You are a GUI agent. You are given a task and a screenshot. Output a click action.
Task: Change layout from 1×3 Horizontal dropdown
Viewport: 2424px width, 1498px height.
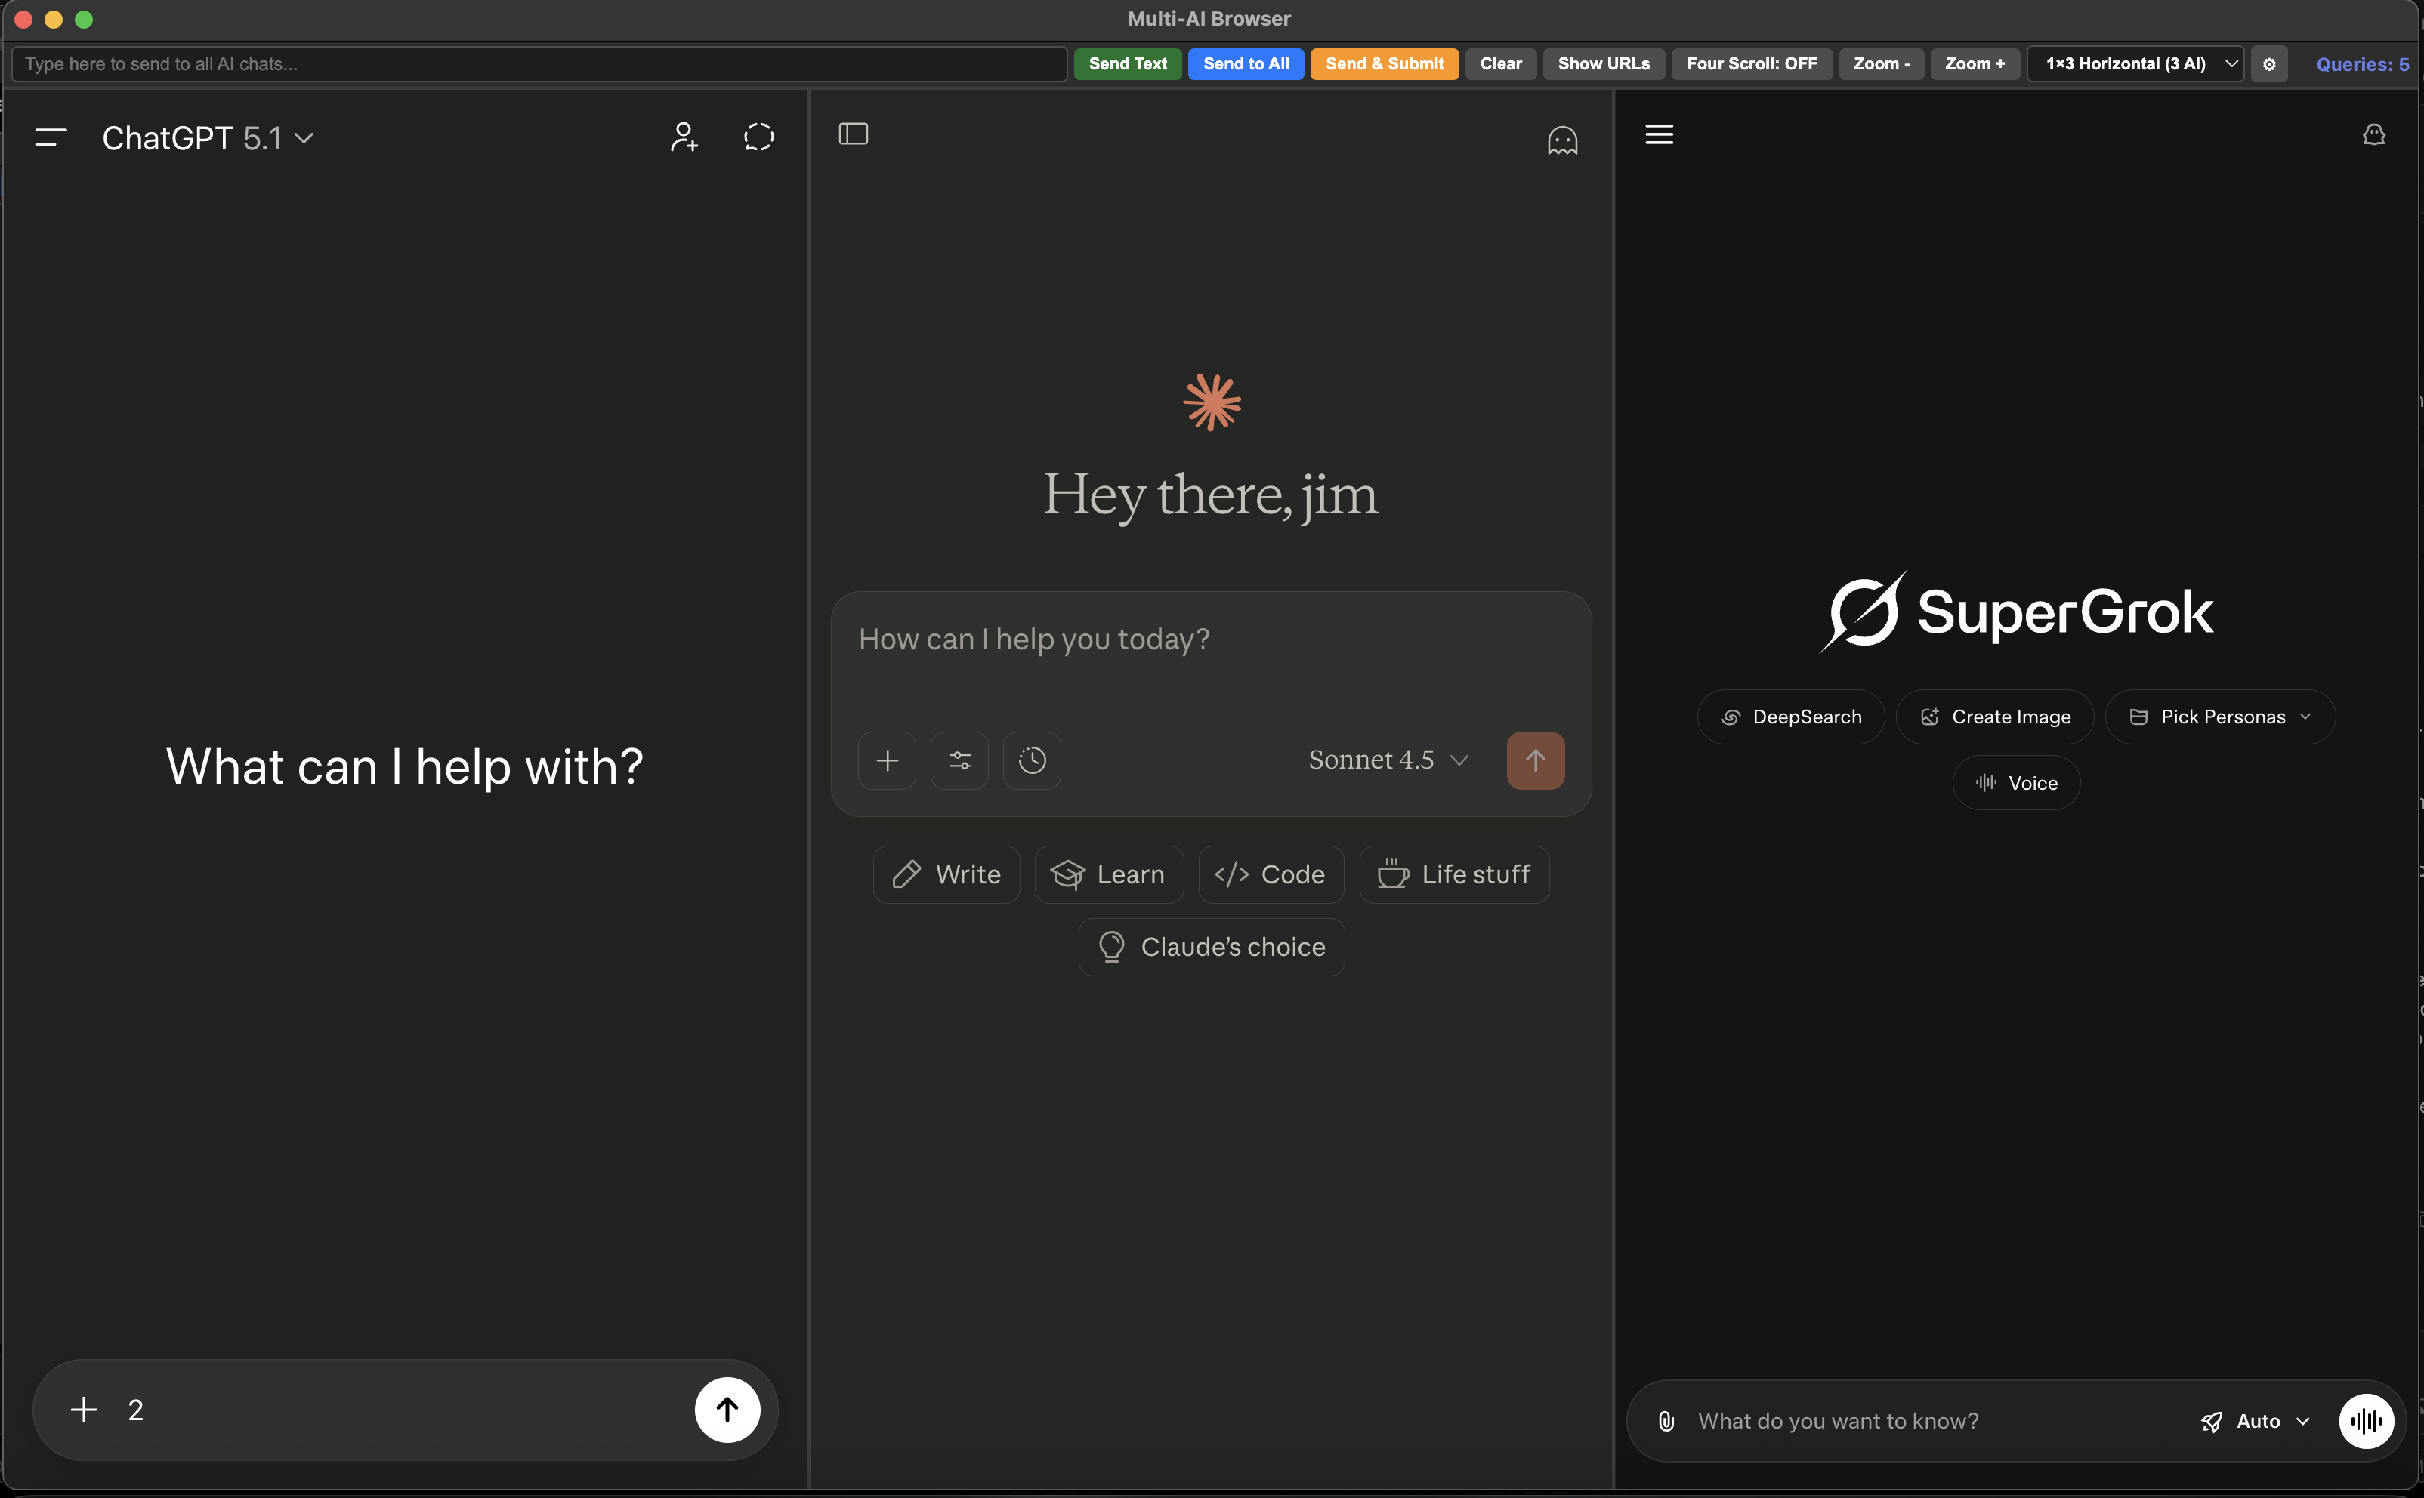2135,63
